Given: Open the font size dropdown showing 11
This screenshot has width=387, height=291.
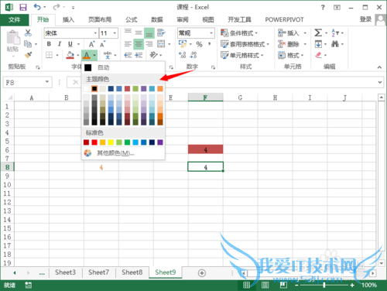Looking at the screenshot, I should click(x=115, y=33).
